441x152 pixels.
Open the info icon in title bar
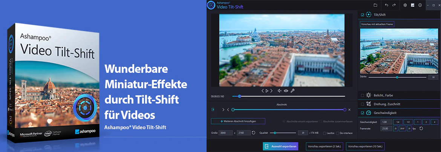click(x=420, y=5)
